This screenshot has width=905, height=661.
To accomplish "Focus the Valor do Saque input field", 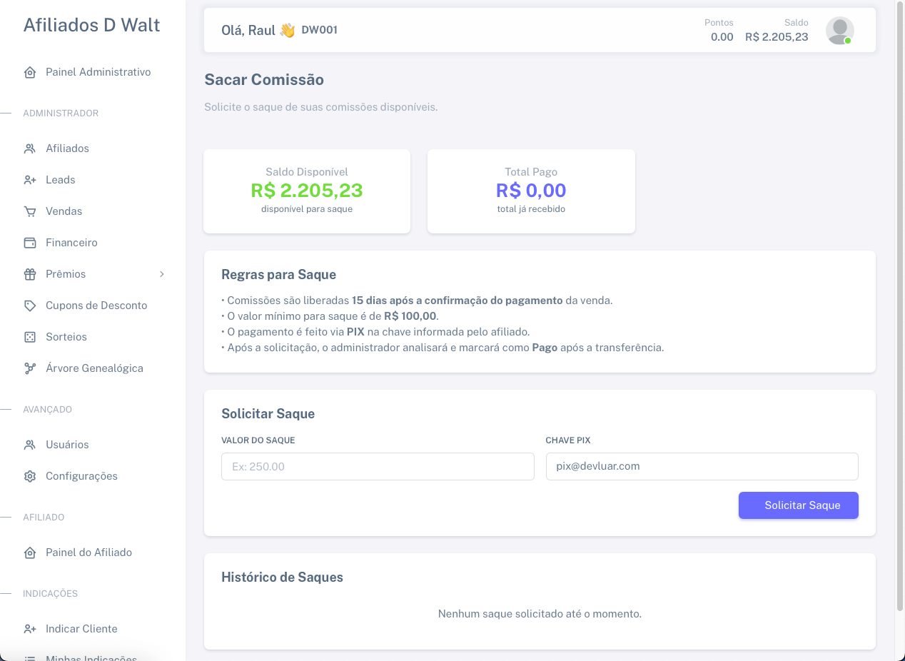I will (378, 466).
